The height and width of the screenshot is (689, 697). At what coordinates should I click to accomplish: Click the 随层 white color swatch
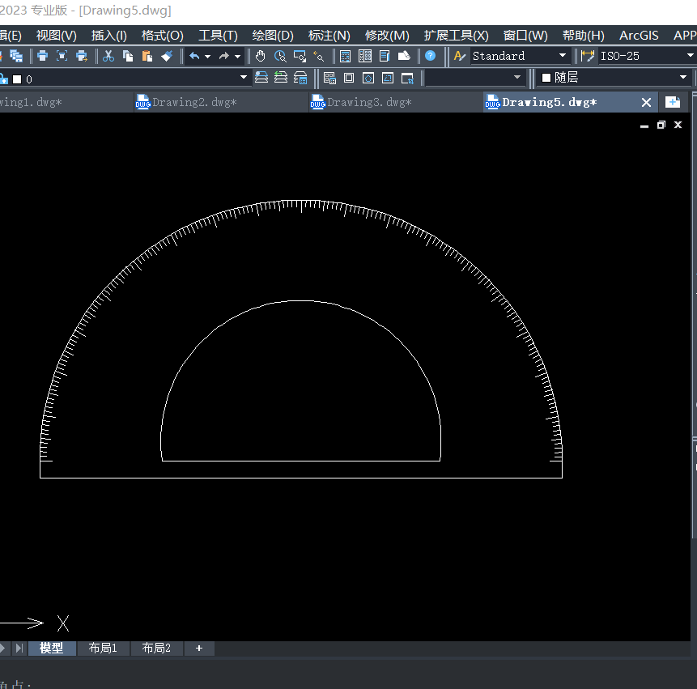click(546, 78)
